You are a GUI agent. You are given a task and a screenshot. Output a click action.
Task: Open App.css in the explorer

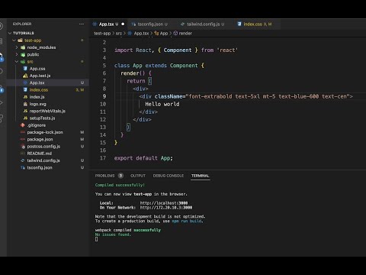[x=37, y=69]
